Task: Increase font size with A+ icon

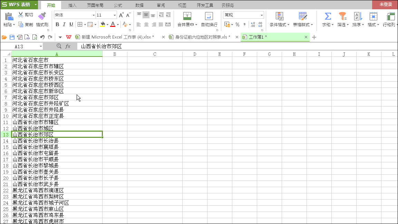Action: [x=122, y=15]
